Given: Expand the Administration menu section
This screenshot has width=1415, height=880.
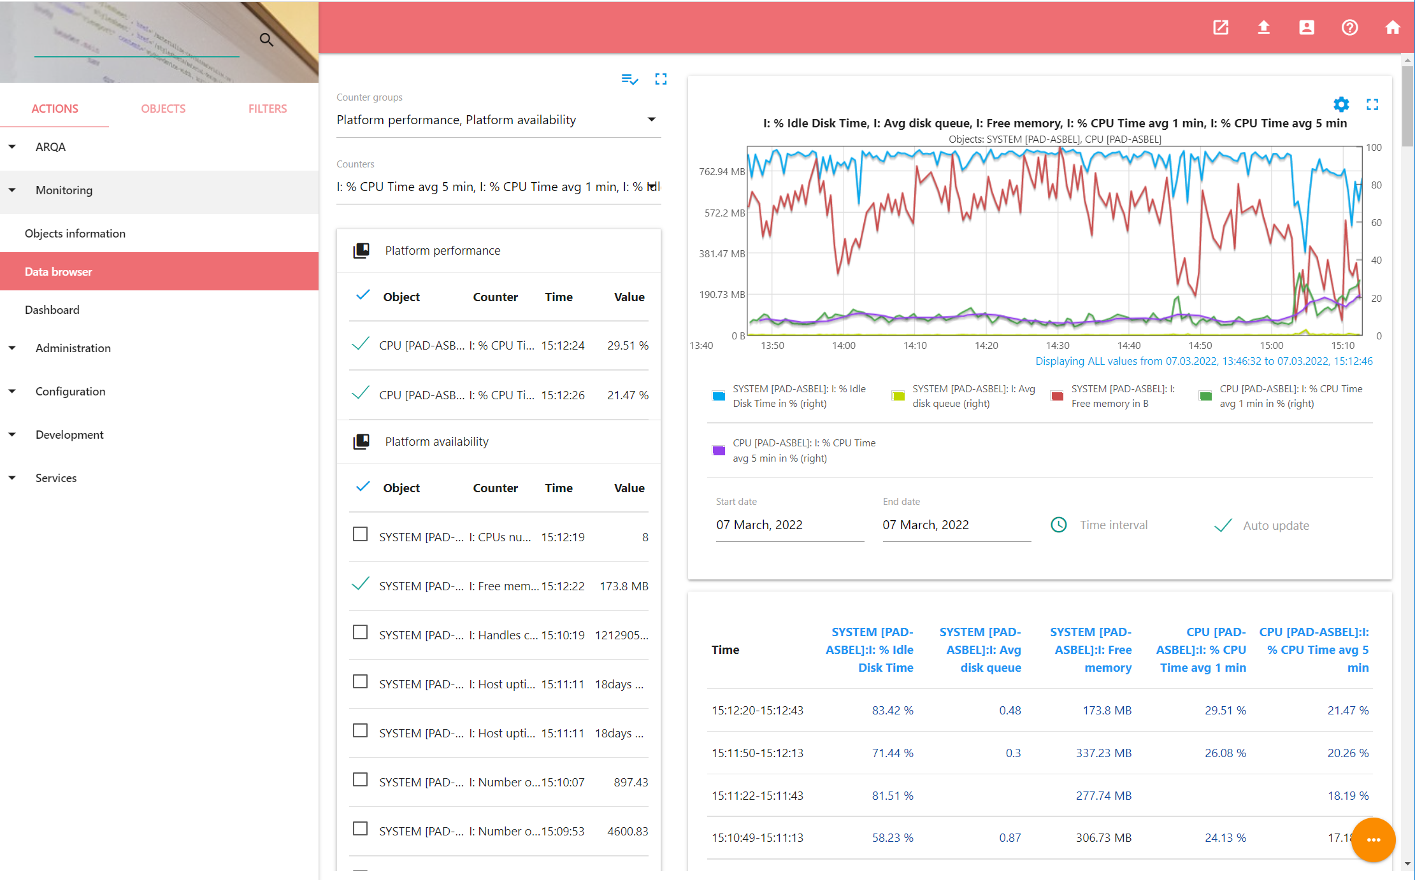Looking at the screenshot, I should [x=159, y=348].
